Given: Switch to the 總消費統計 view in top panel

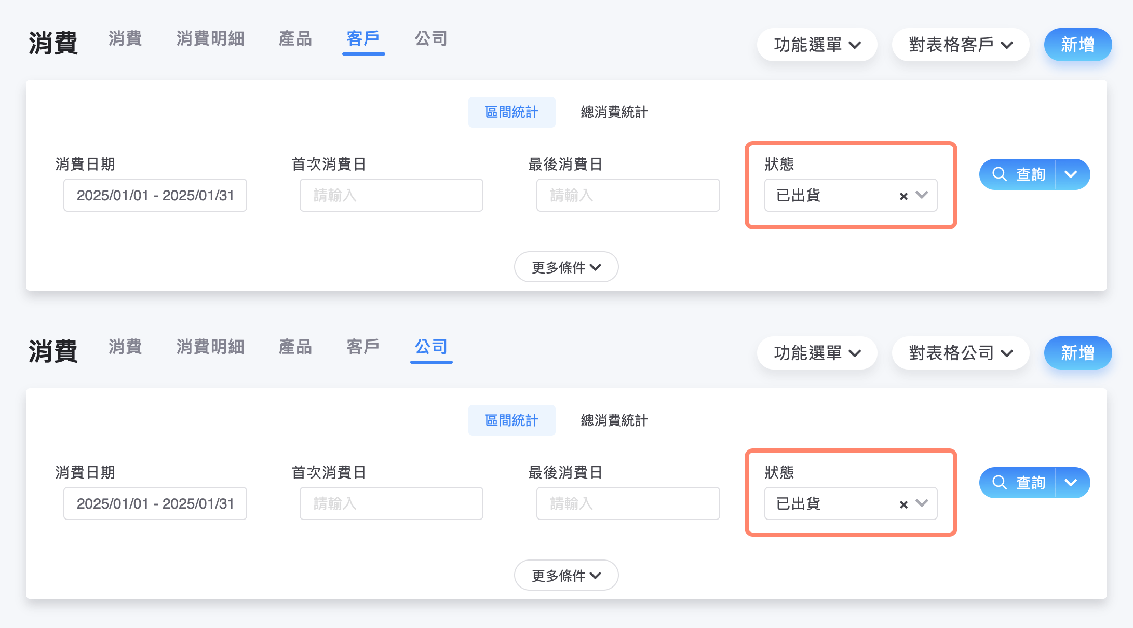Looking at the screenshot, I should (x=613, y=112).
